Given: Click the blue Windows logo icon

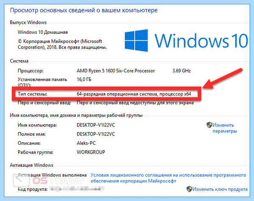Looking at the screenshot, I should pyautogui.click(x=136, y=41).
